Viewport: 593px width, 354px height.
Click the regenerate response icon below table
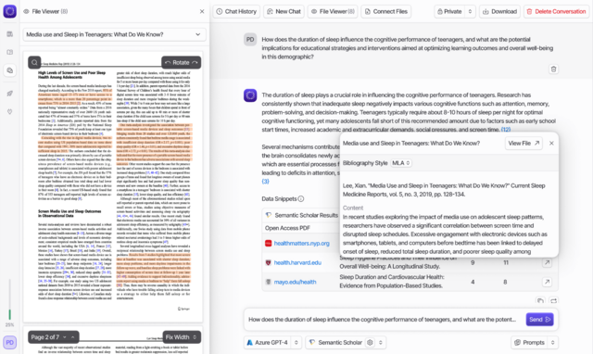click(554, 300)
